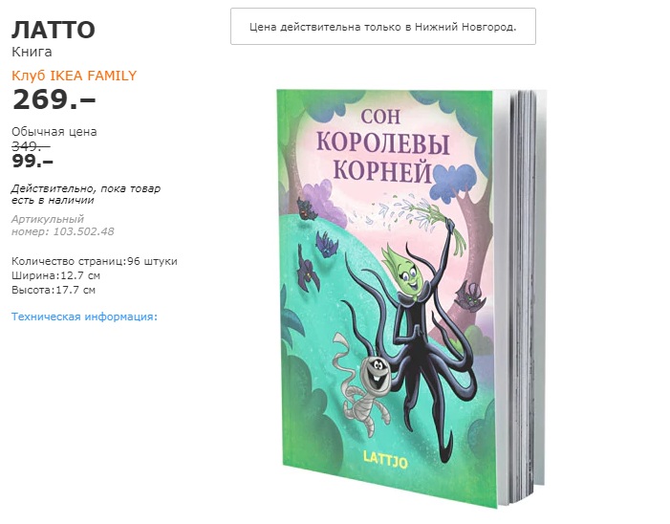Viewport: 670px width, 524px height.
Task: Click the 99 discounted price
Action: [32, 162]
